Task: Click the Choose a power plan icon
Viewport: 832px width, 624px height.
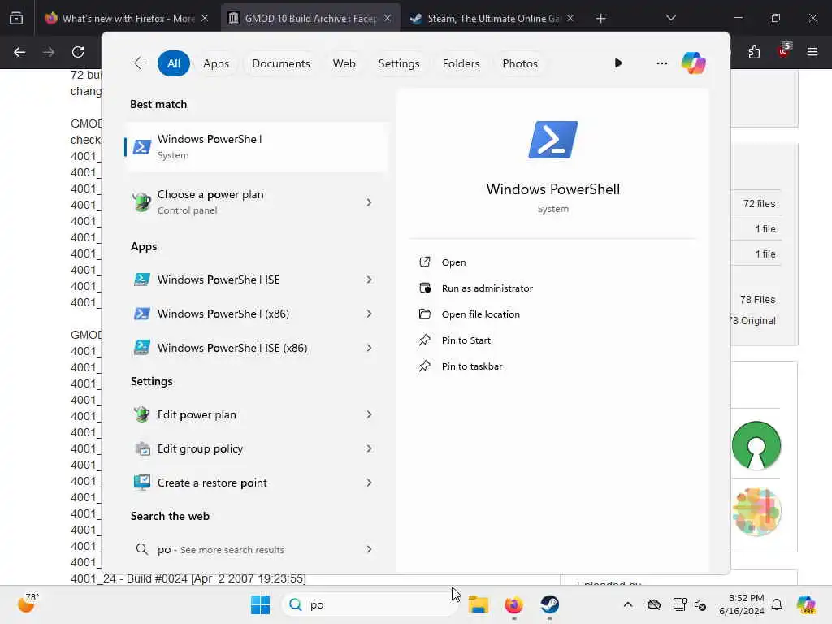Action: (141, 202)
